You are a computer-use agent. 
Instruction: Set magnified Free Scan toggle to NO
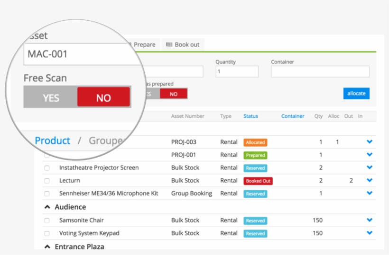point(103,97)
